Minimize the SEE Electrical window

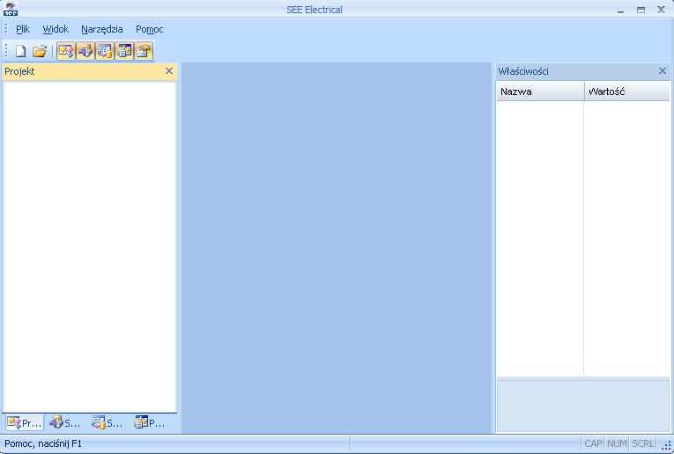pyautogui.click(x=620, y=10)
